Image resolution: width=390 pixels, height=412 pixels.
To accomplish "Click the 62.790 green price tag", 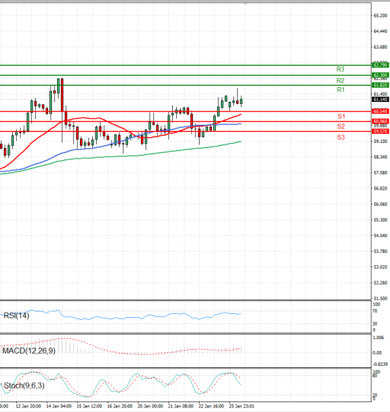I will tap(380, 65).
